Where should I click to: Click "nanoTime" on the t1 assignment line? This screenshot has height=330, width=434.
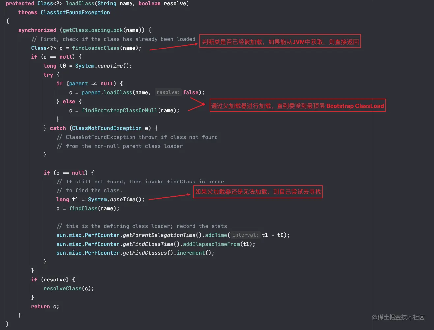[x=123, y=200]
